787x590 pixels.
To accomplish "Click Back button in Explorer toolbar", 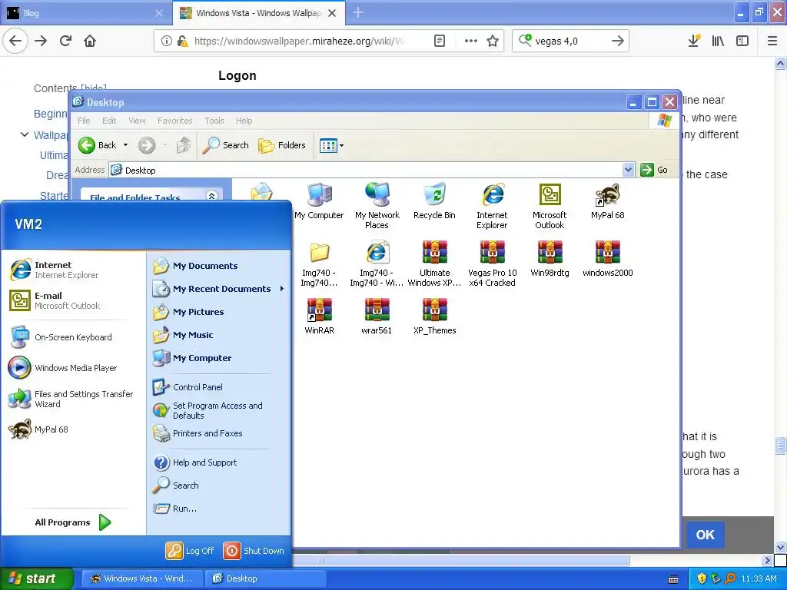I will click(x=98, y=145).
